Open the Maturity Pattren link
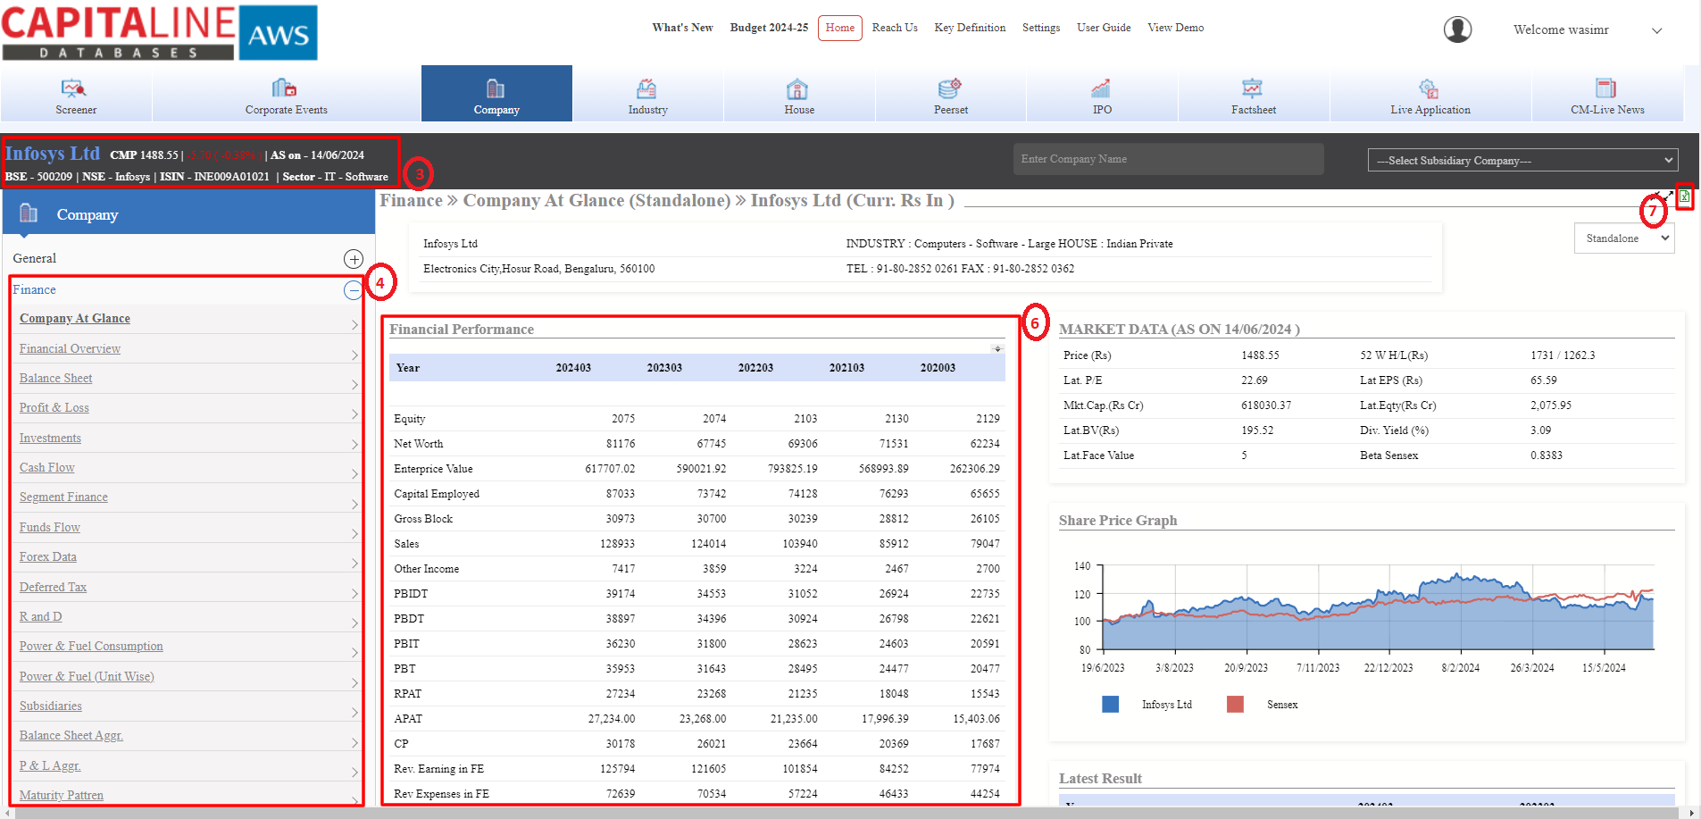The height and width of the screenshot is (819, 1701). pyautogui.click(x=62, y=796)
